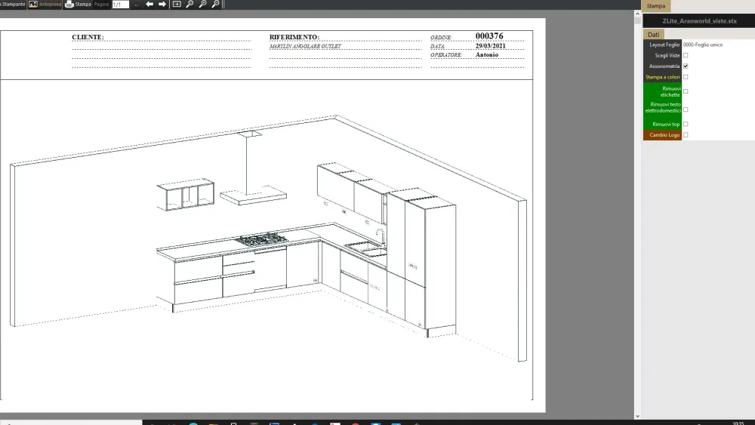Click the first magnifier zoom icon
Image resolution: width=755 pixels, height=425 pixels.
(190, 5)
